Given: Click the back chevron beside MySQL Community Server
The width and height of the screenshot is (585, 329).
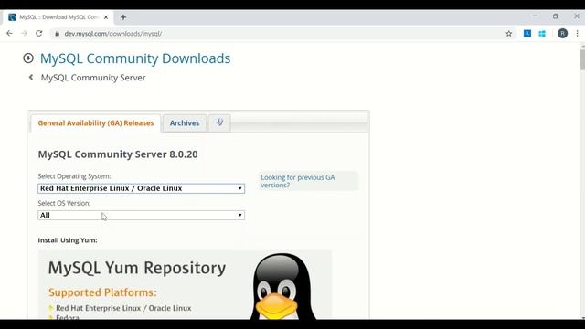Looking at the screenshot, I should [31, 77].
